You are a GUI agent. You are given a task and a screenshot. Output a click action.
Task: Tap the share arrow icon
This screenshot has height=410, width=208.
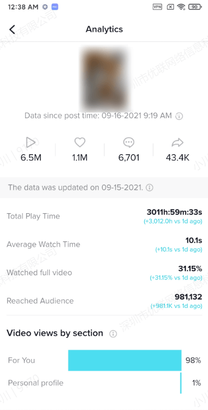(x=178, y=143)
